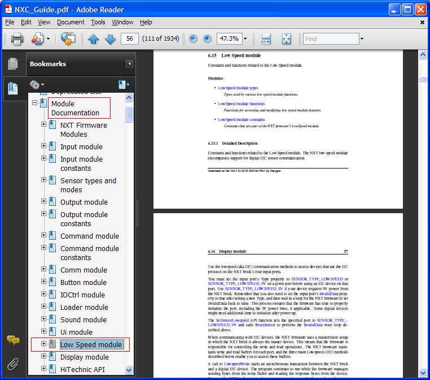The image size is (430, 380).
Task: Go to next page with down arrow
Action: [x=110, y=39]
